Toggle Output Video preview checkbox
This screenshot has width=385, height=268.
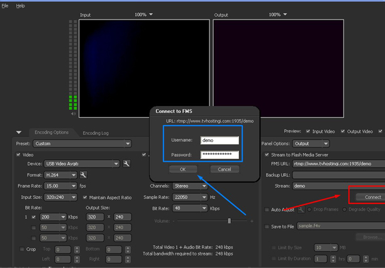click(x=343, y=131)
